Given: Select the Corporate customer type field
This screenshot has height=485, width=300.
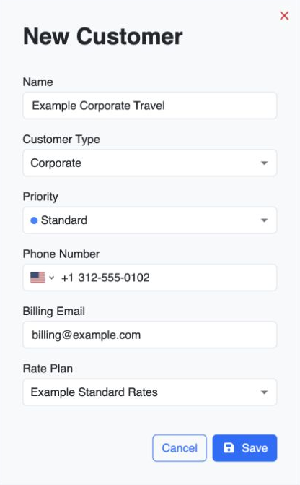Looking at the screenshot, I should pos(150,163).
